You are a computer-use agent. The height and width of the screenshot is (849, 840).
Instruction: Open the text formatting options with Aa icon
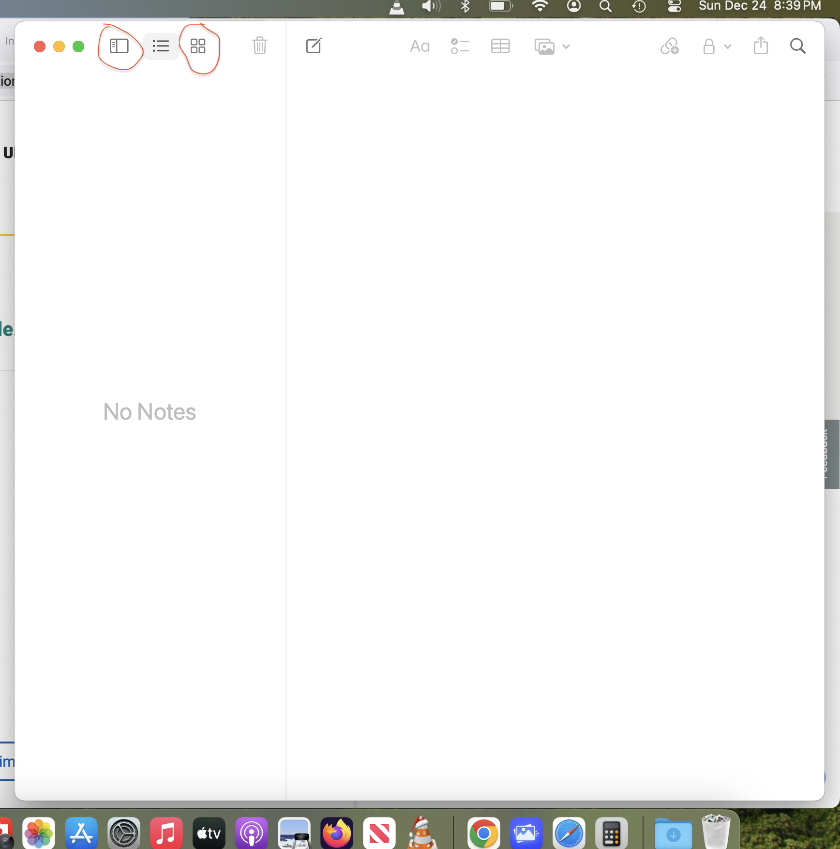click(420, 46)
